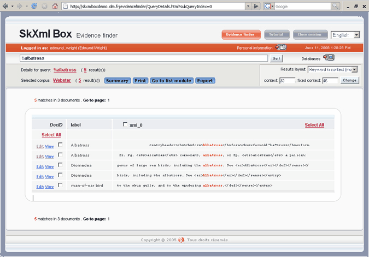
Task: Click the Export button
Action: tap(205, 81)
